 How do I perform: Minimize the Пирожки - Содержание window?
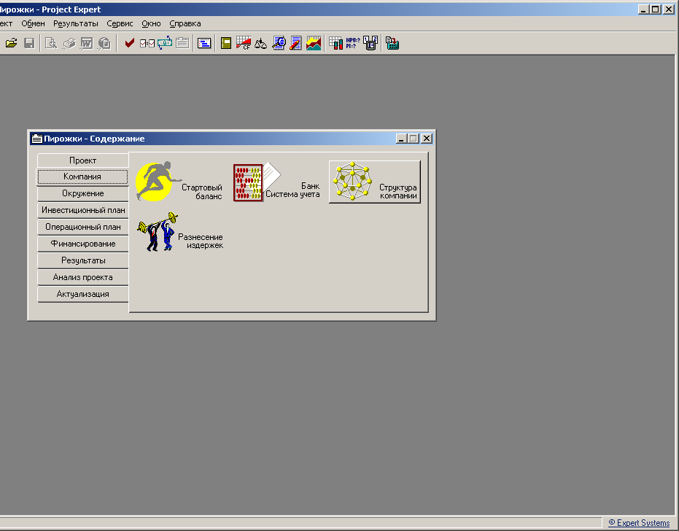[401, 139]
